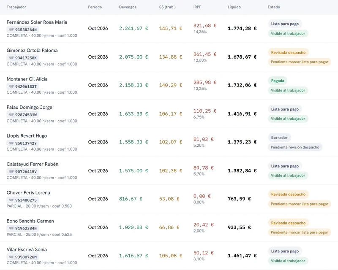Click Pendiente marcar lista para pagar for Giménez
The height and width of the screenshot is (270, 338).
point(300,62)
